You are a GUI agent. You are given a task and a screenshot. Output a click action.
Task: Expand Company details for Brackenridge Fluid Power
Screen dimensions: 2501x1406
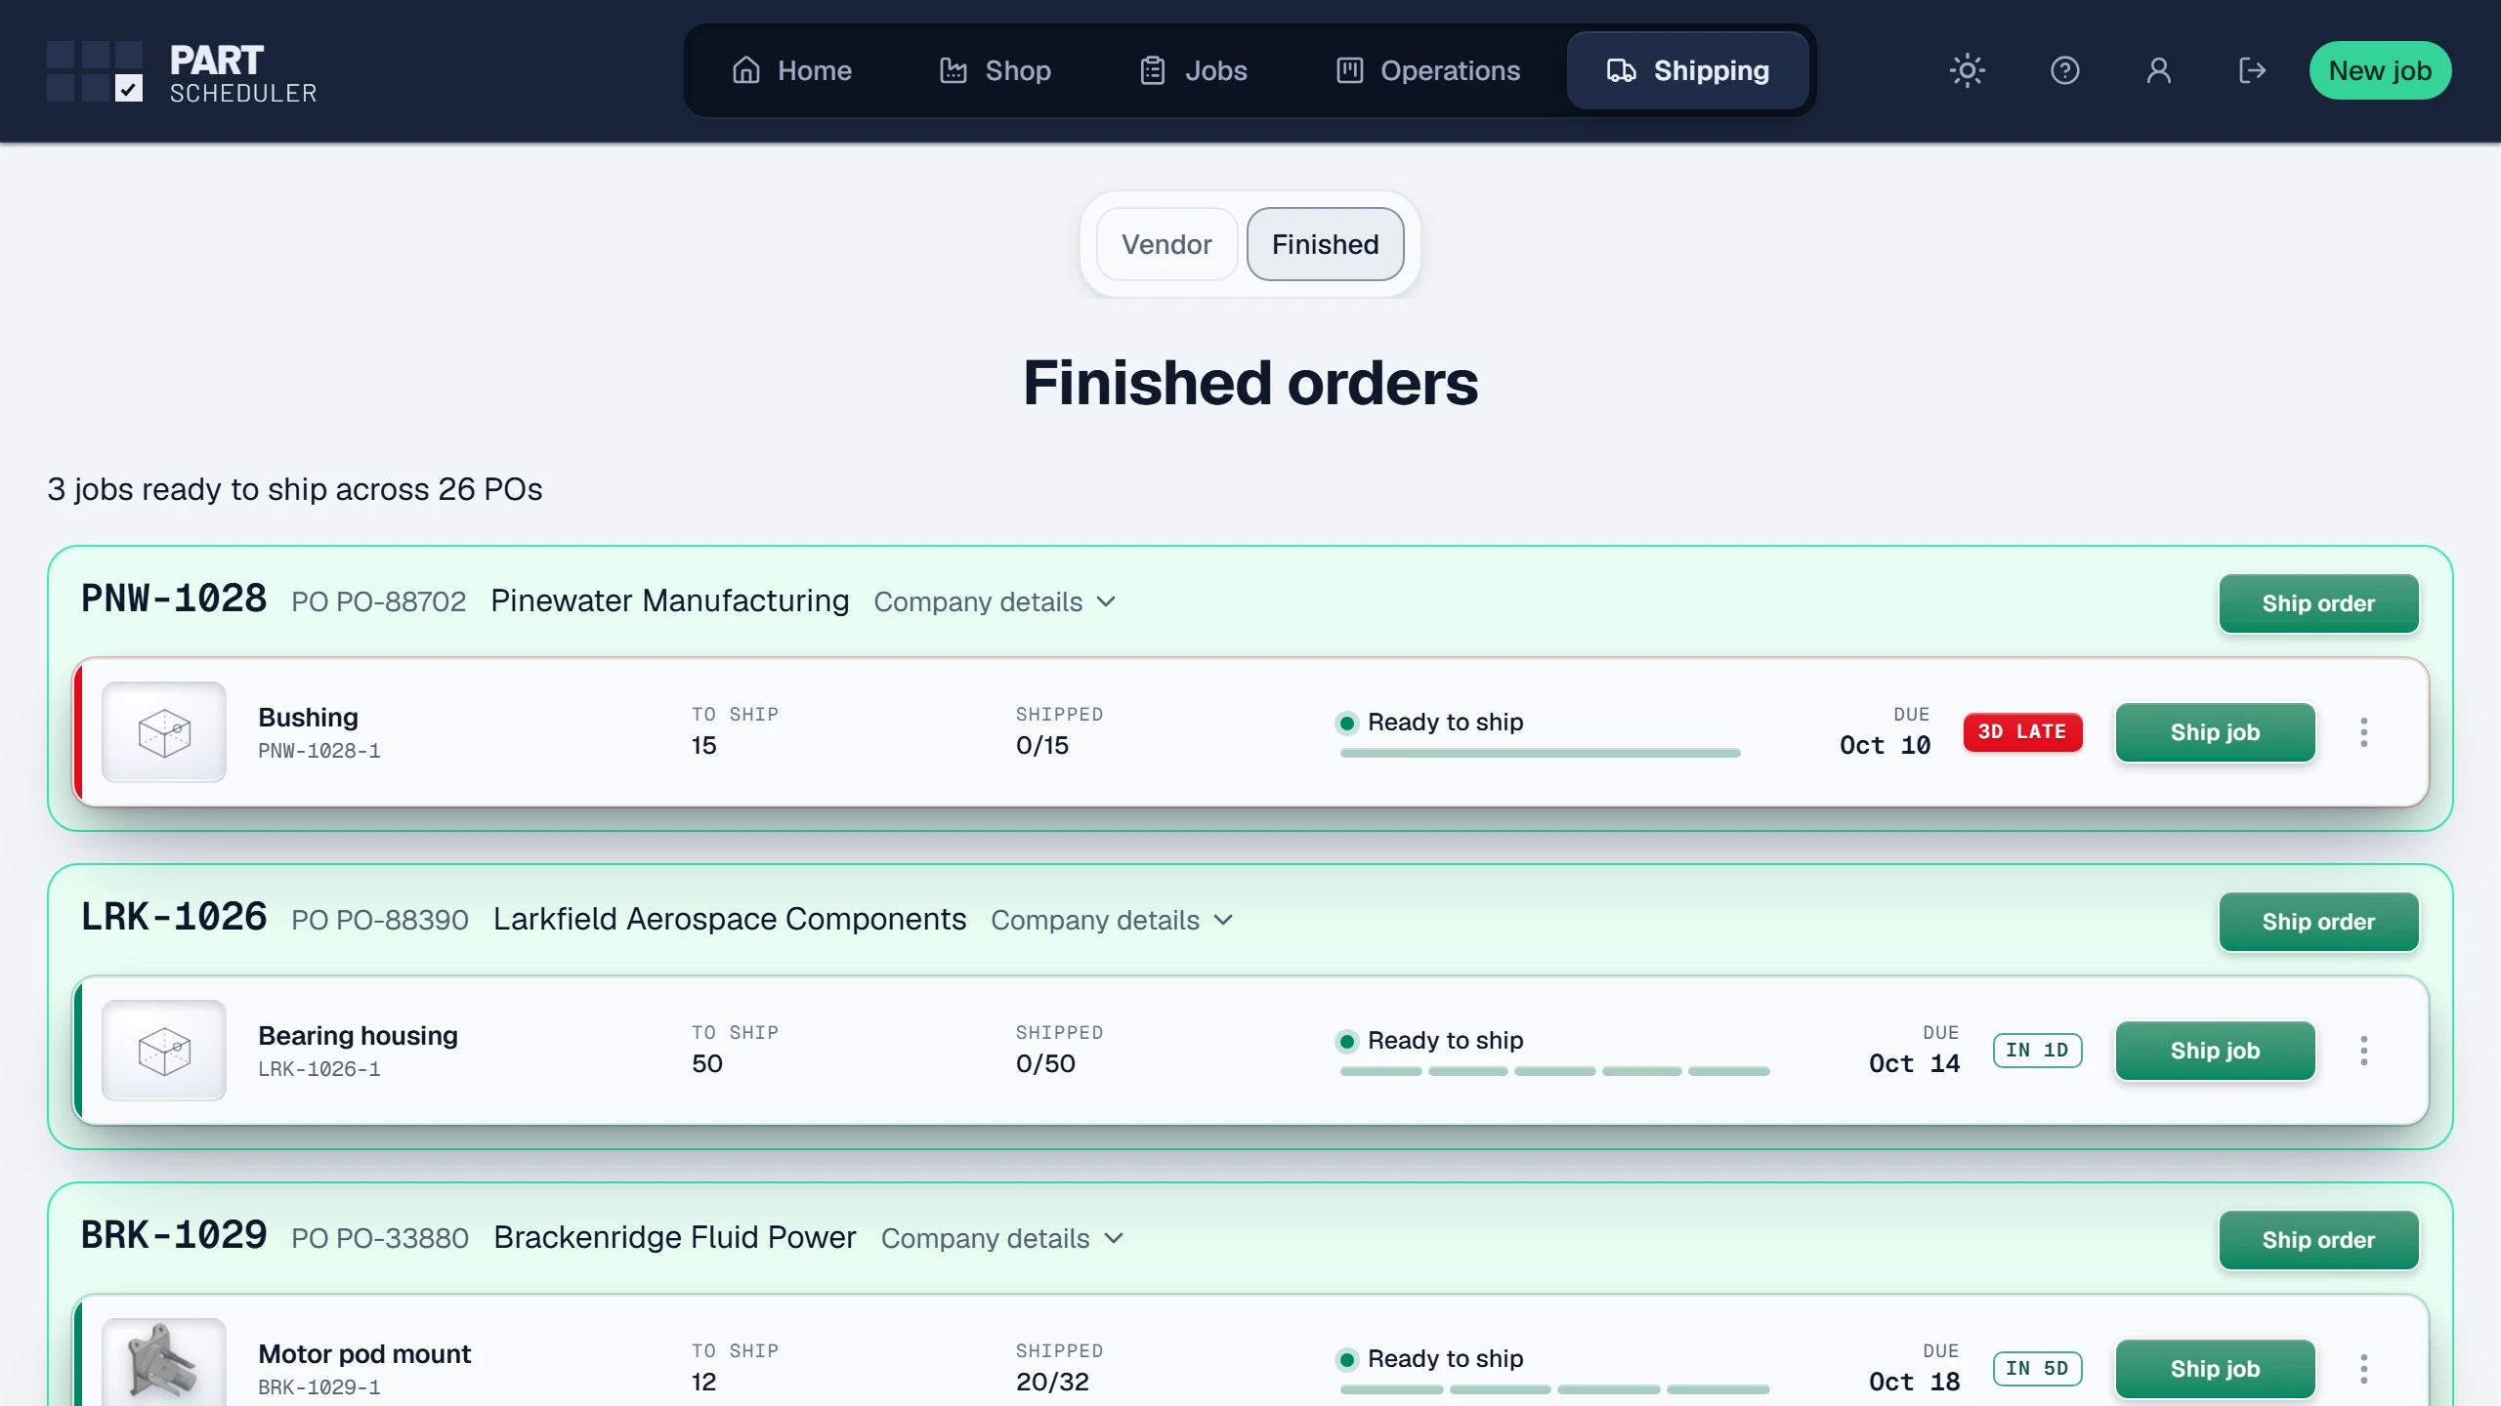1002,1238
